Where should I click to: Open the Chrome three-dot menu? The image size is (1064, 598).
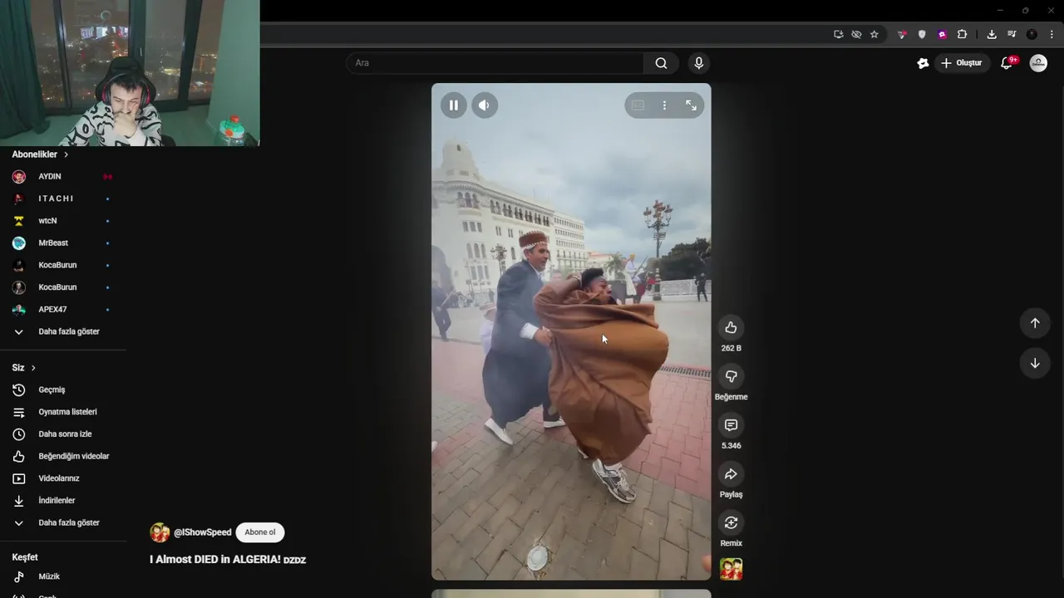1052,34
